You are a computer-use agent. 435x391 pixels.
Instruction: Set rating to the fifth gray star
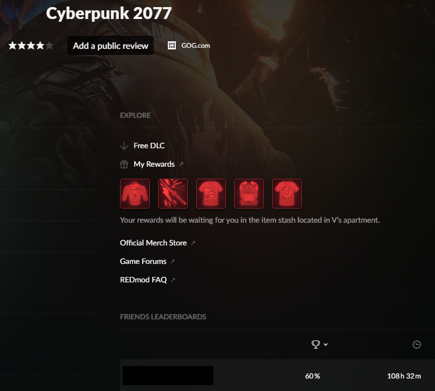pos(49,45)
